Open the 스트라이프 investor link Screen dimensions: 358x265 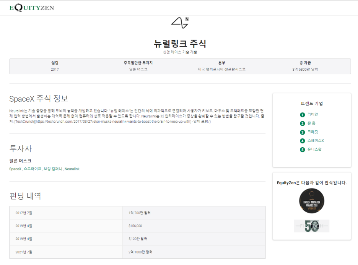33,169
